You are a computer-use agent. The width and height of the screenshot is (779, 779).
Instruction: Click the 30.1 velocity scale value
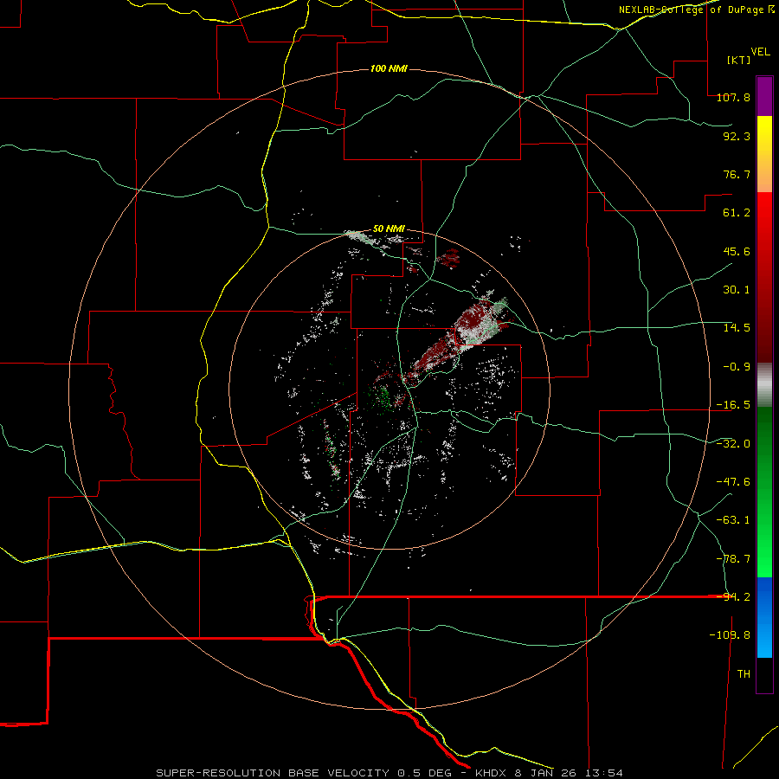[737, 290]
